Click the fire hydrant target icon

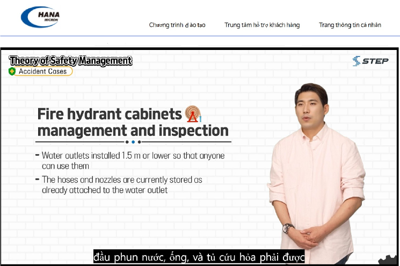point(192,114)
